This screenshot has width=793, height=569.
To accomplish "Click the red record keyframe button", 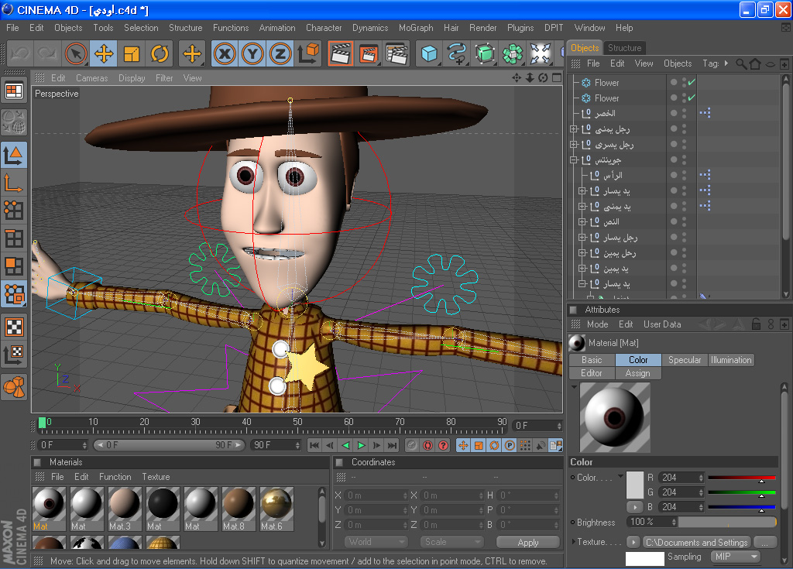I will 427,445.
